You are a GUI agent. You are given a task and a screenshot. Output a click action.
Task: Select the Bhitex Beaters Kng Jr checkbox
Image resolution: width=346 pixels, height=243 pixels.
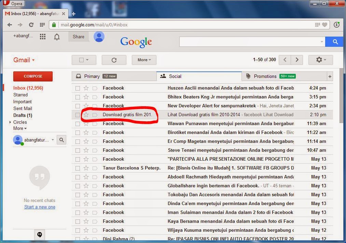click(x=78, y=97)
